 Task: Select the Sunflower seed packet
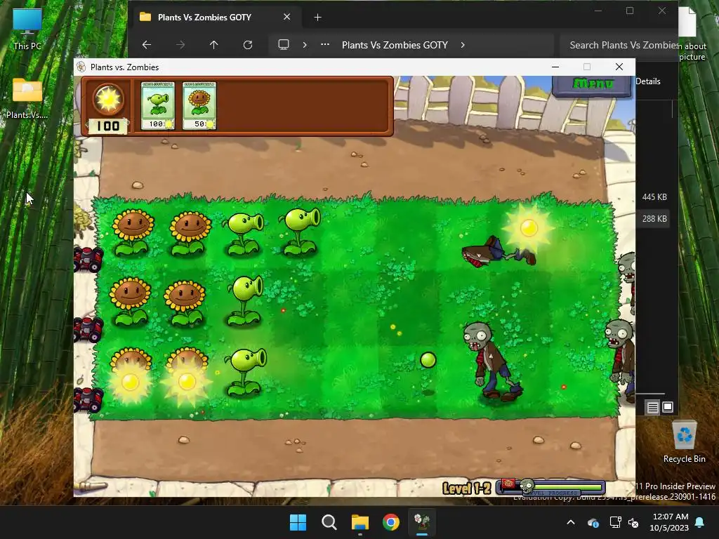(199, 106)
